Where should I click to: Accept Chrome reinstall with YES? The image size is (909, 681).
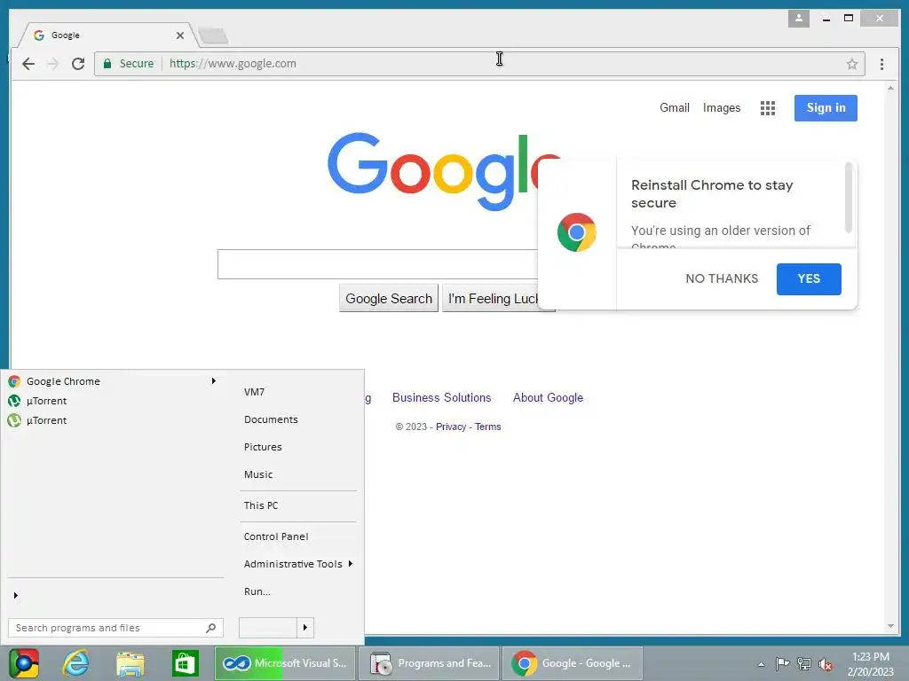(x=808, y=278)
